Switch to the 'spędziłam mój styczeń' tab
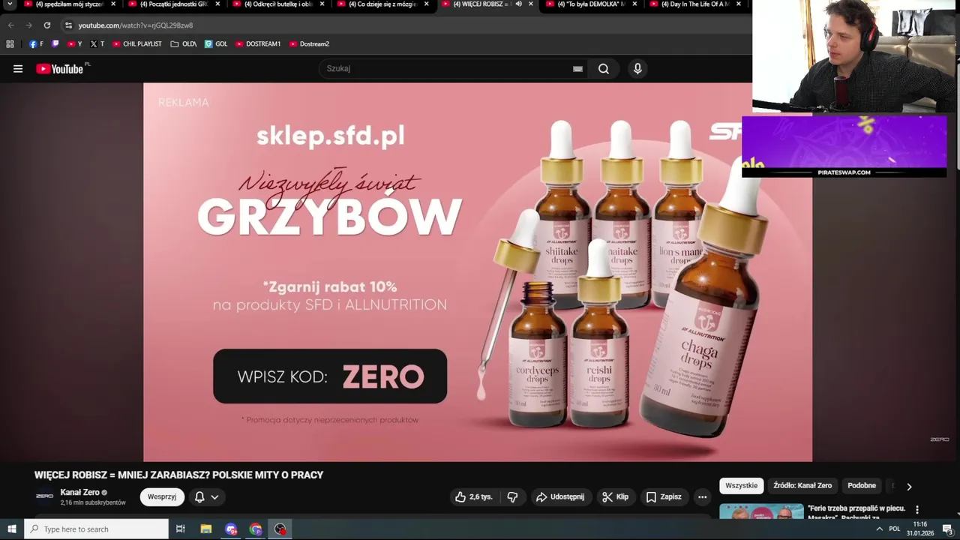 click(69, 4)
